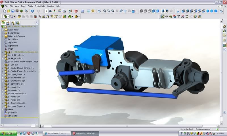Click the vertical scrollbar down arrow
227x136 pixels.
point(221,123)
